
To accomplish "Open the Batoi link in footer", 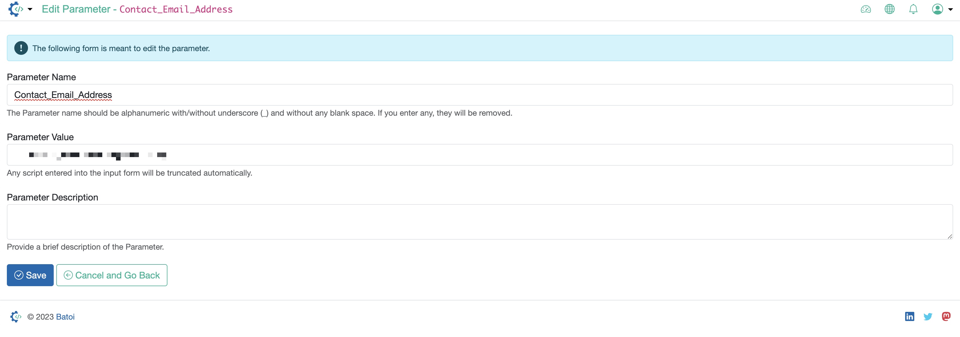I will [65, 316].
